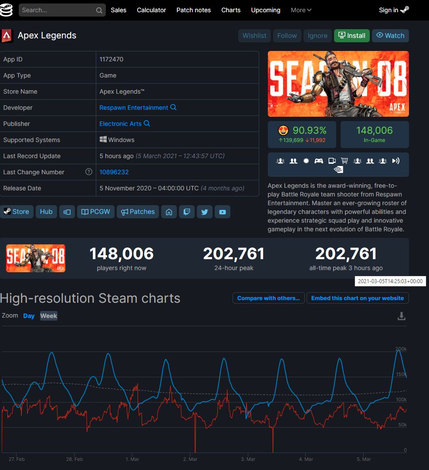429x470 pixels.
Task: Expand the More navigation menu
Action: 301,10
